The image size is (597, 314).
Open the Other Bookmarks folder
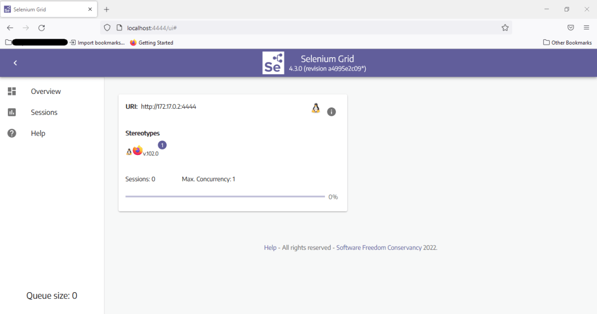coord(567,43)
